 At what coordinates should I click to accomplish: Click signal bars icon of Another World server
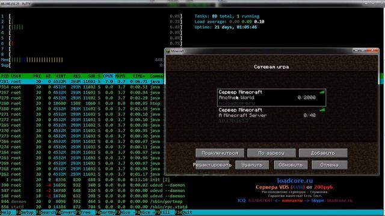[322, 92]
